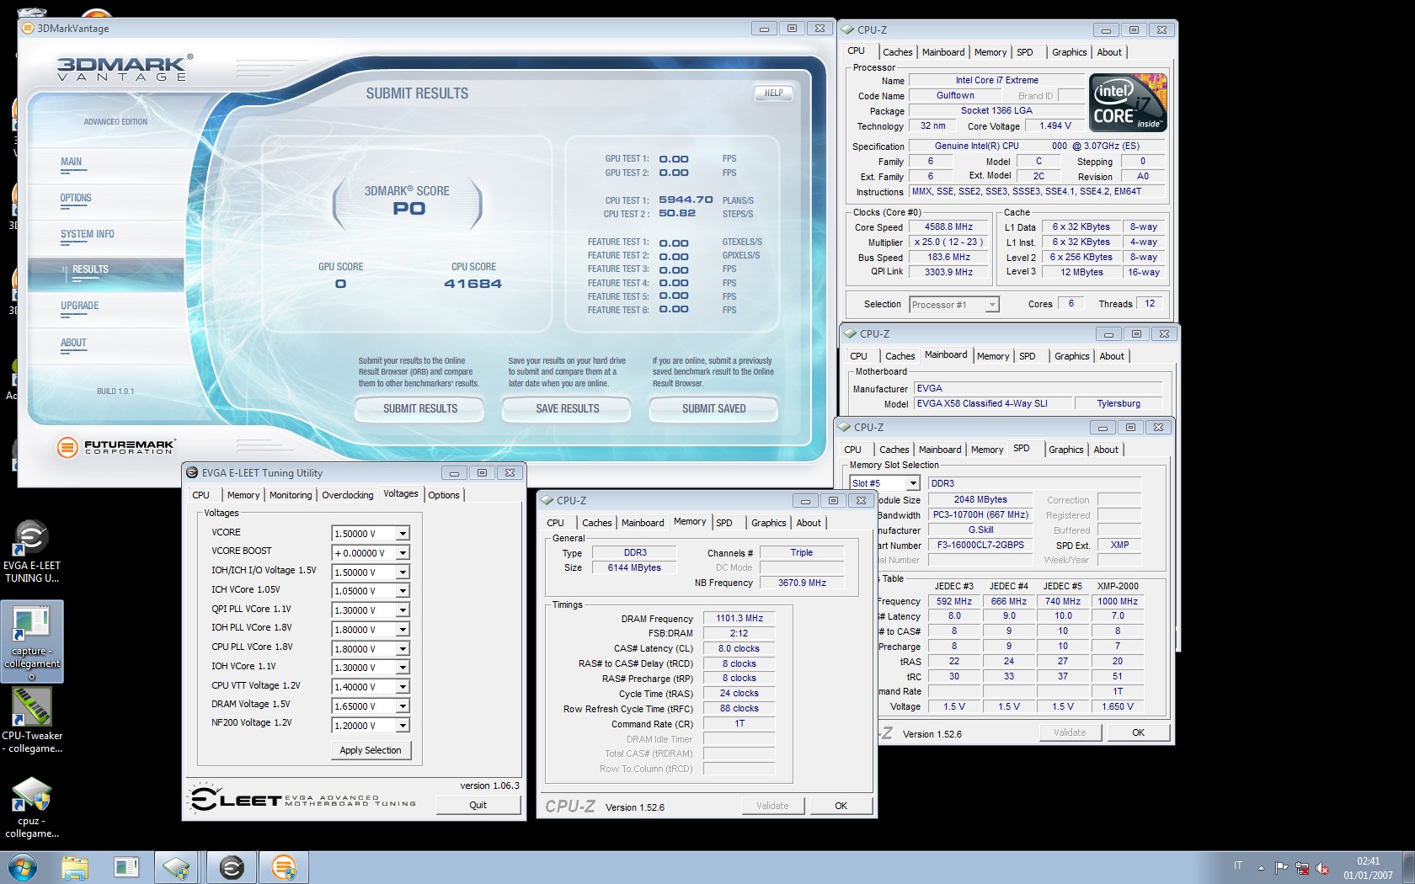
Task: Click the network tray icon
Action: point(1302,868)
